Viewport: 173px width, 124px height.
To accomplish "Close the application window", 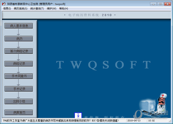I will (168, 4).
